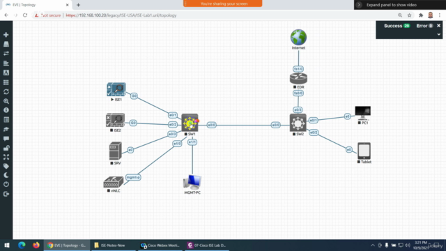446x251 pixels.
Task: Click the browser back arrow
Action: pos(6,15)
